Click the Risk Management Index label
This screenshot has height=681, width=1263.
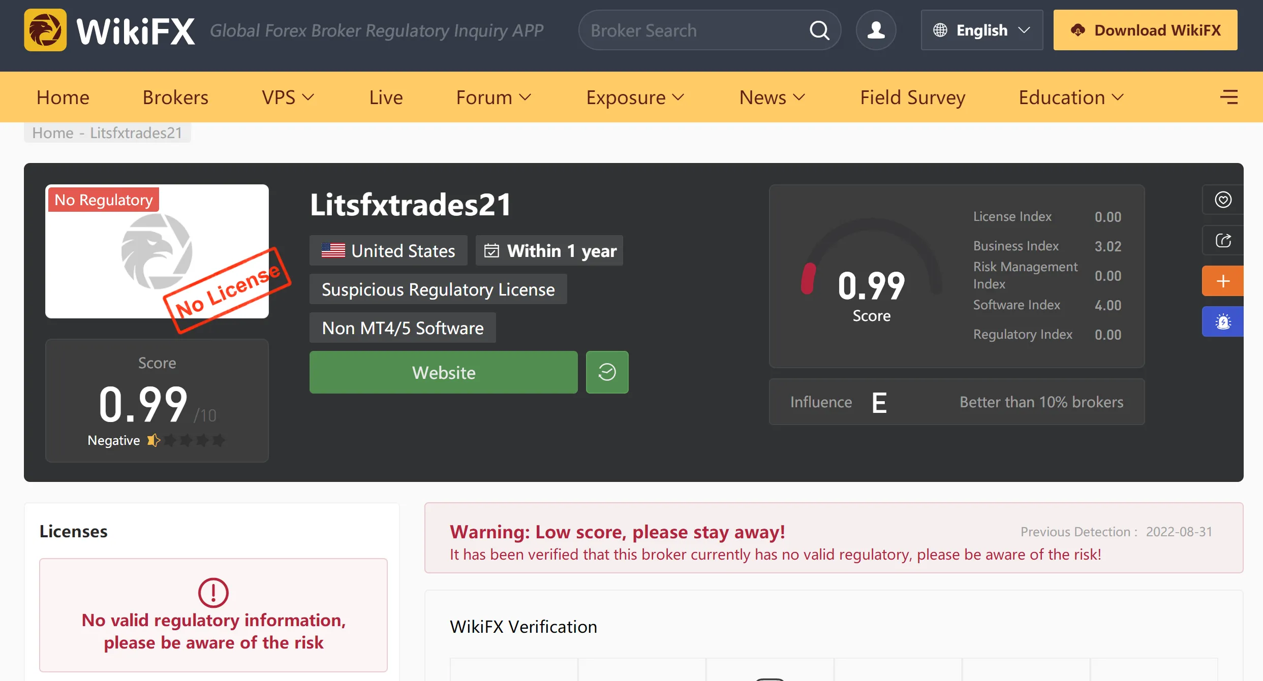click(x=1025, y=275)
